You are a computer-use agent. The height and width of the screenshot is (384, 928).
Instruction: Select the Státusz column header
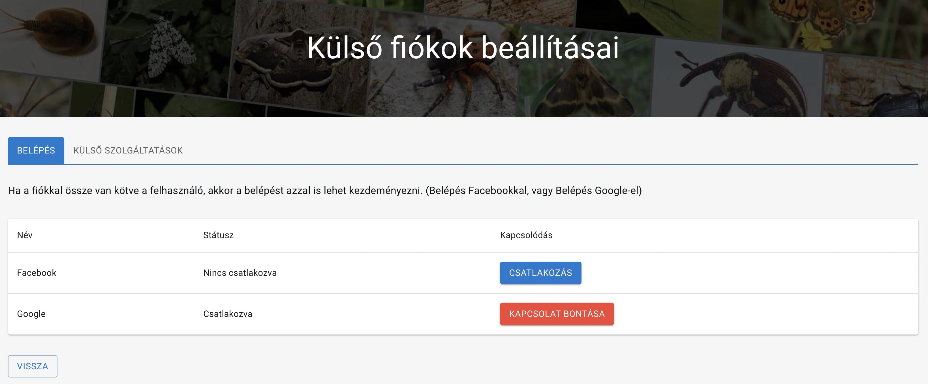(218, 235)
